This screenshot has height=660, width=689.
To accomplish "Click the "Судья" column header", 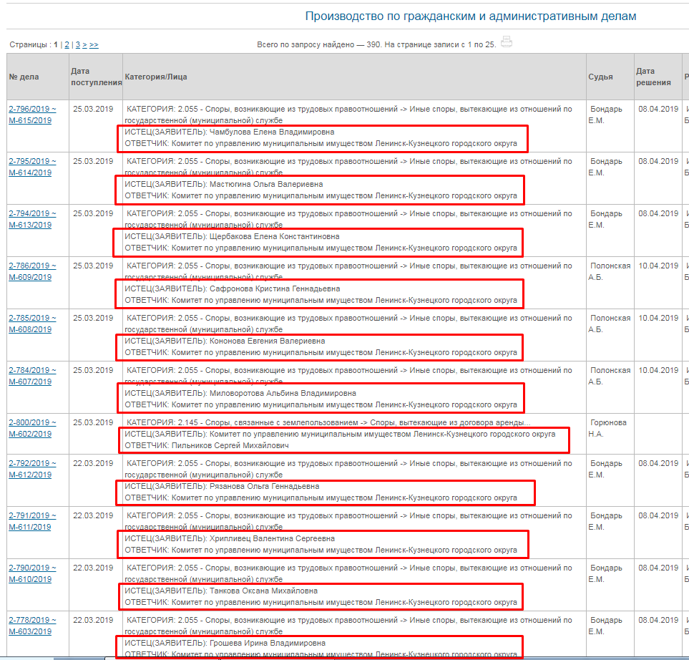I will (600, 77).
